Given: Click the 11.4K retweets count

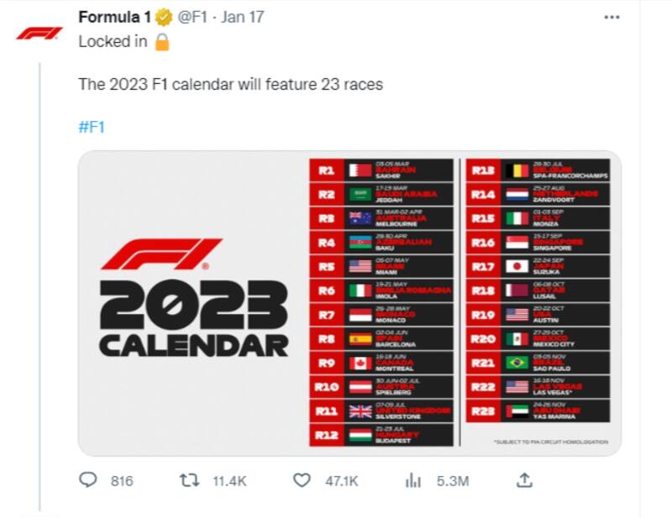Looking at the screenshot, I should point(229,481).
